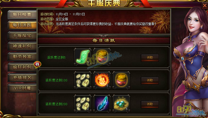208x118 pixels.
Task: Click the red 领 badge on 疯狂礼包
Action: [37, 65]
